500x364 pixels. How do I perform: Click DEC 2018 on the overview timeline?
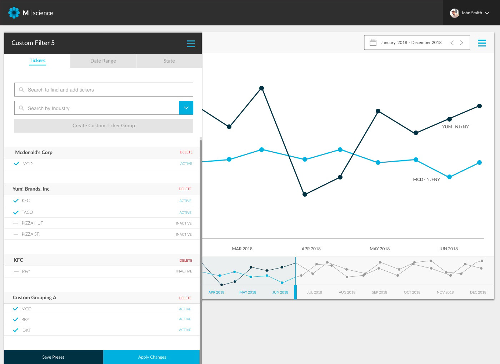(478, 292)
